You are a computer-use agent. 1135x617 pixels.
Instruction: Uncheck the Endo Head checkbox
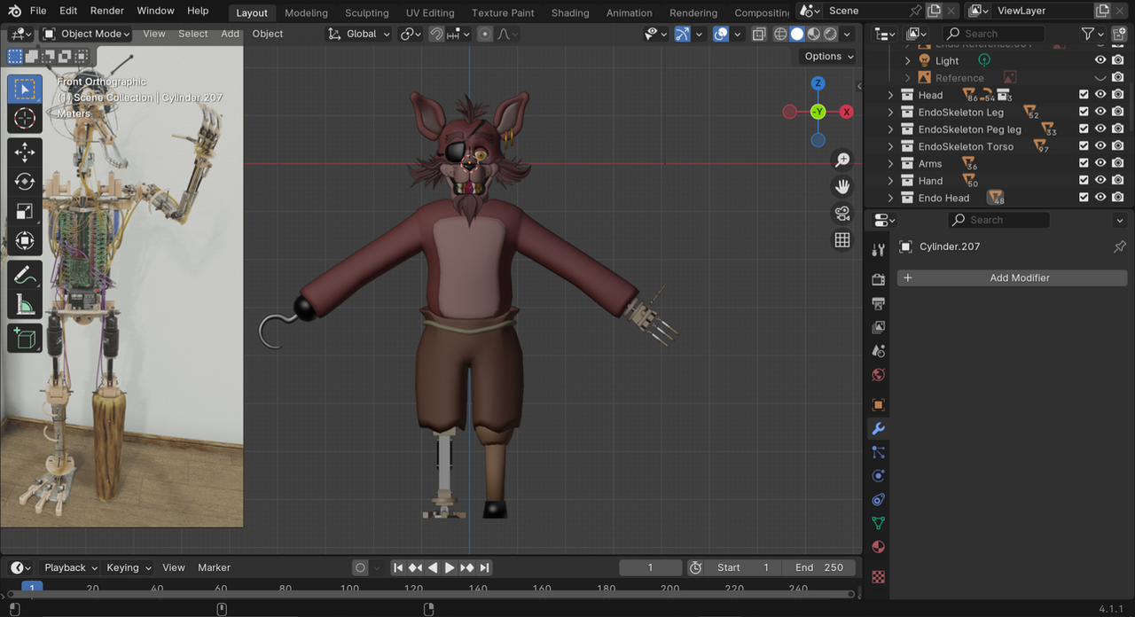1084,198
